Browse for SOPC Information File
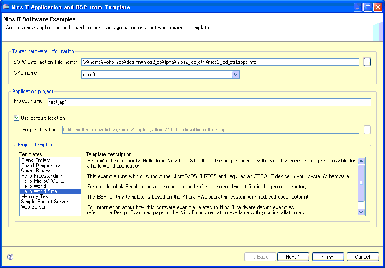The image size is (385, 268). click(367, 62)
